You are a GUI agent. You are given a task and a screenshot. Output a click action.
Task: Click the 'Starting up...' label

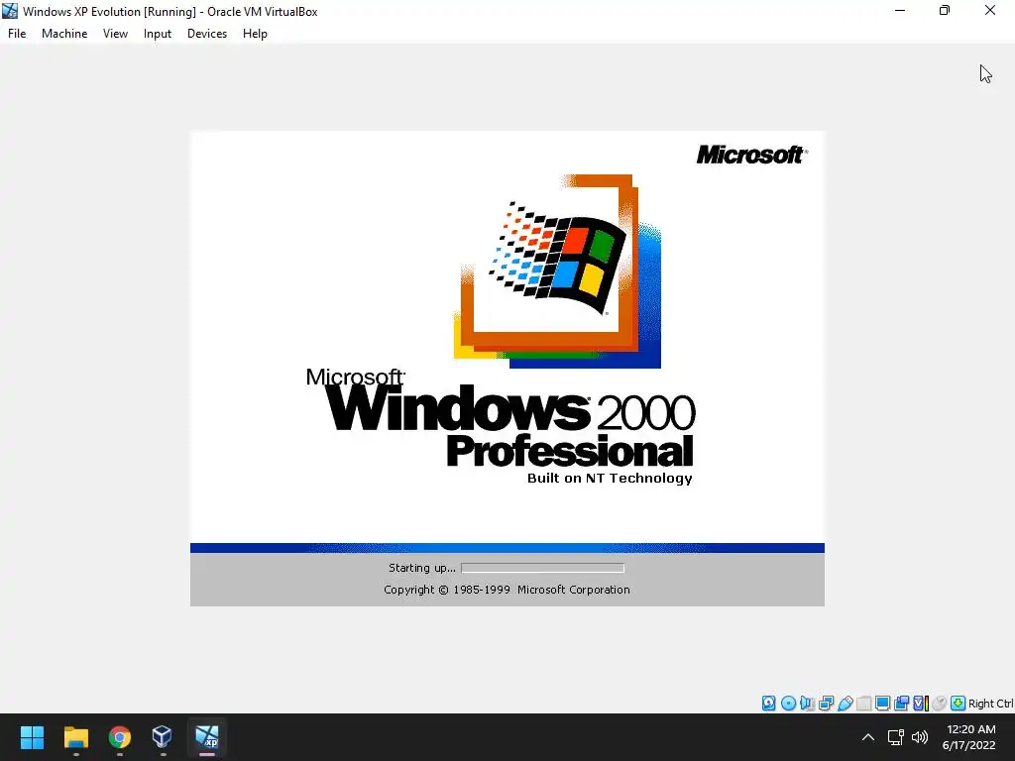tap(422, 568)
